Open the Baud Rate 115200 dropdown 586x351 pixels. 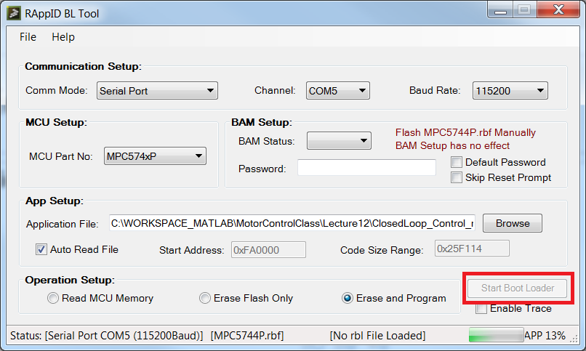(x=510, y=91)
